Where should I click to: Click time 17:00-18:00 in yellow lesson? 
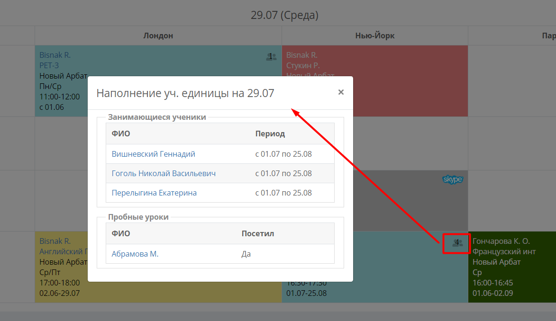(60, 283)
